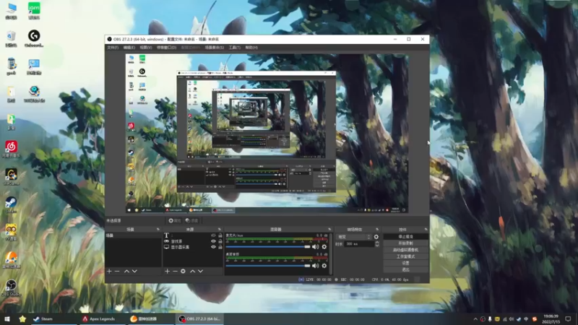Pop out the Scenes dock panel

(x=158, y=229)
